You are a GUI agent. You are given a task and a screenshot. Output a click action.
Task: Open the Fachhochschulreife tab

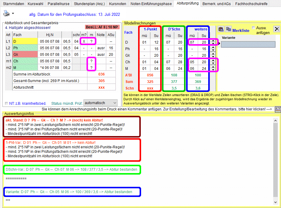(251, 4)
